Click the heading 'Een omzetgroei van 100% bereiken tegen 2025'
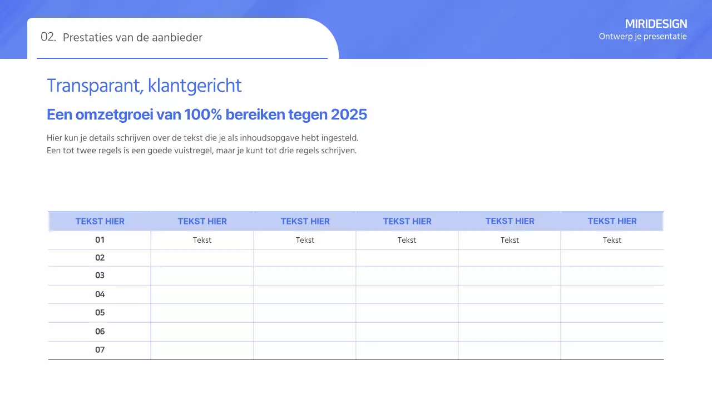 206,114
